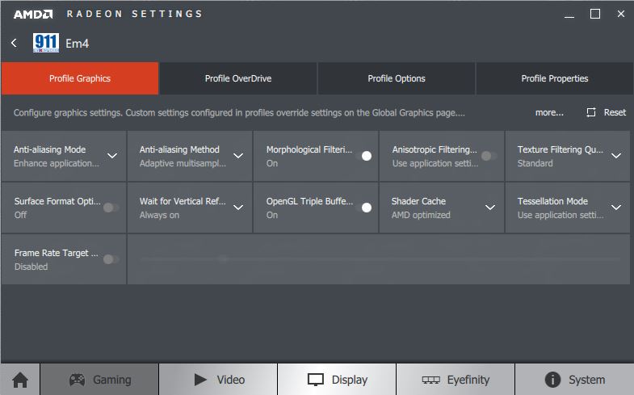The width and height of the screenshot is (634, 395).
Task: Click 'On' under Morphological Filtering
Action: pos(272,163)
